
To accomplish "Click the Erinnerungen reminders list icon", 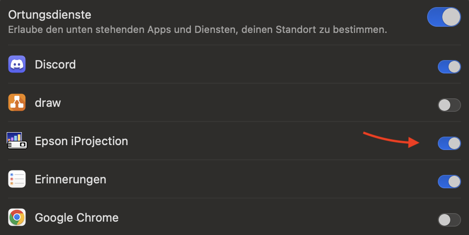I will point(17,179).
